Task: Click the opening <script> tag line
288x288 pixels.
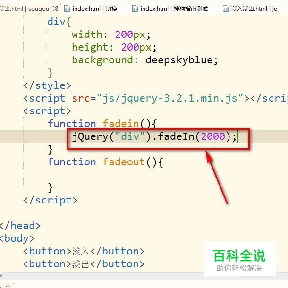Action: (47, 111)
